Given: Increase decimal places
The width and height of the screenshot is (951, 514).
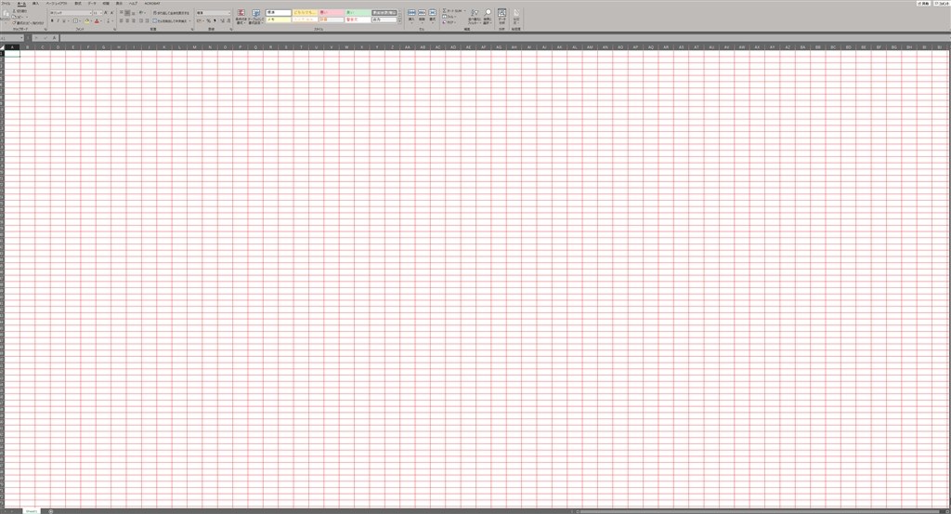Looking at the screenshot, I should 222,20.
